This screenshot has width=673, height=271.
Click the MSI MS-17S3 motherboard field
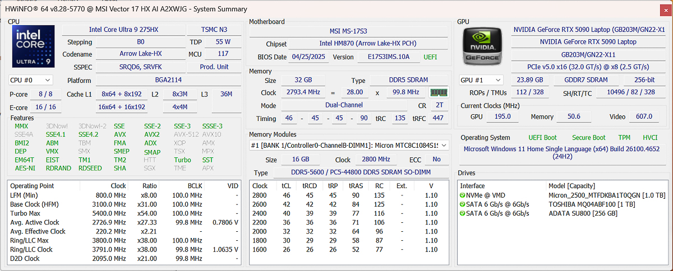(348, 31)
